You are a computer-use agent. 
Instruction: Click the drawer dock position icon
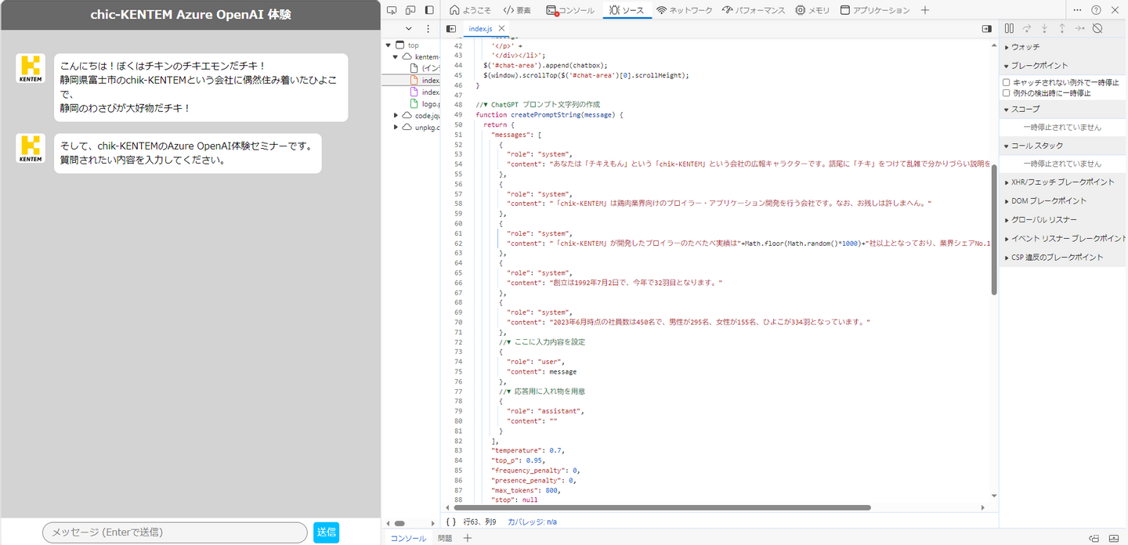click(1095, 538)
